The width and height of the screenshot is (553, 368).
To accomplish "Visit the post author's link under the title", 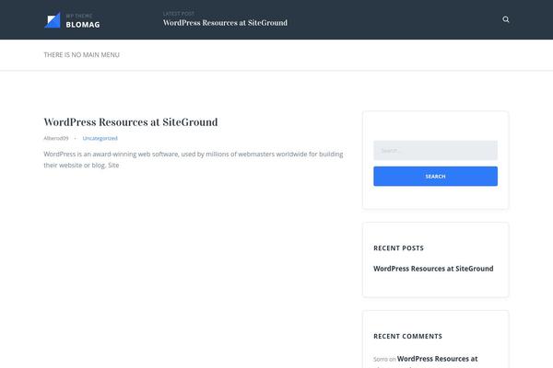I will 56,138.
